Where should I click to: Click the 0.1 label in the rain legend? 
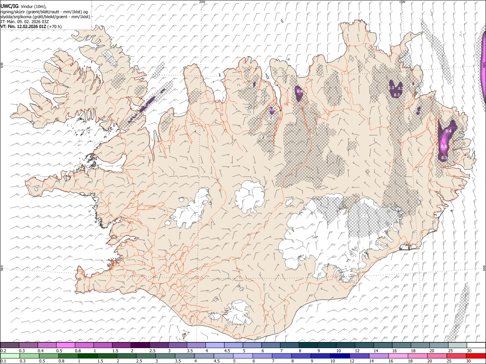3,361
